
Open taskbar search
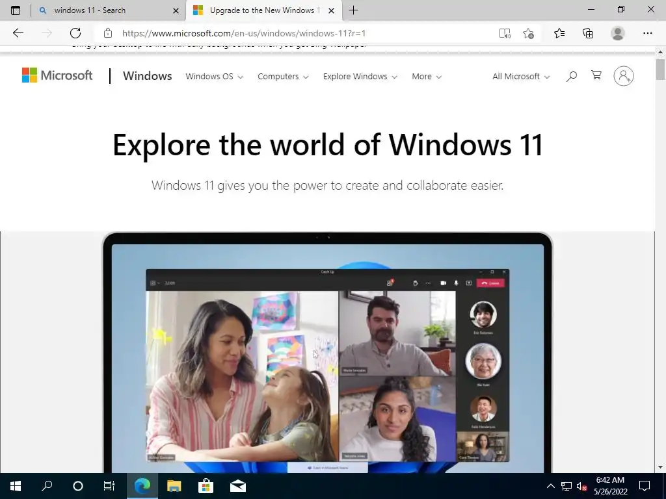[47, 486]
